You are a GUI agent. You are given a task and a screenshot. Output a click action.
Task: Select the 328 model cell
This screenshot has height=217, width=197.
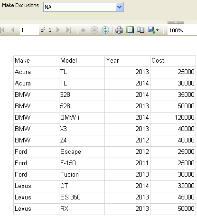82,95
